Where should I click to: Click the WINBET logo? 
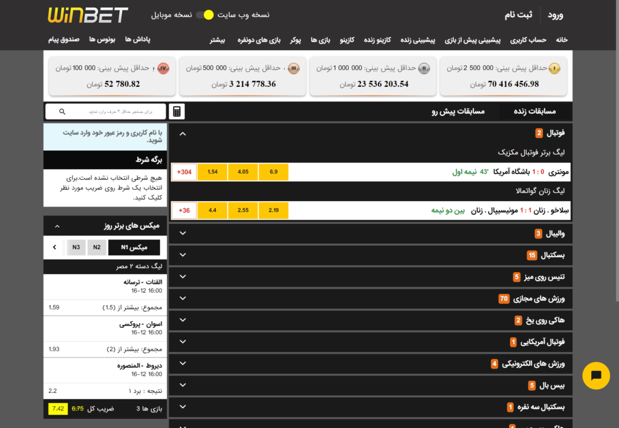[88, 15]
